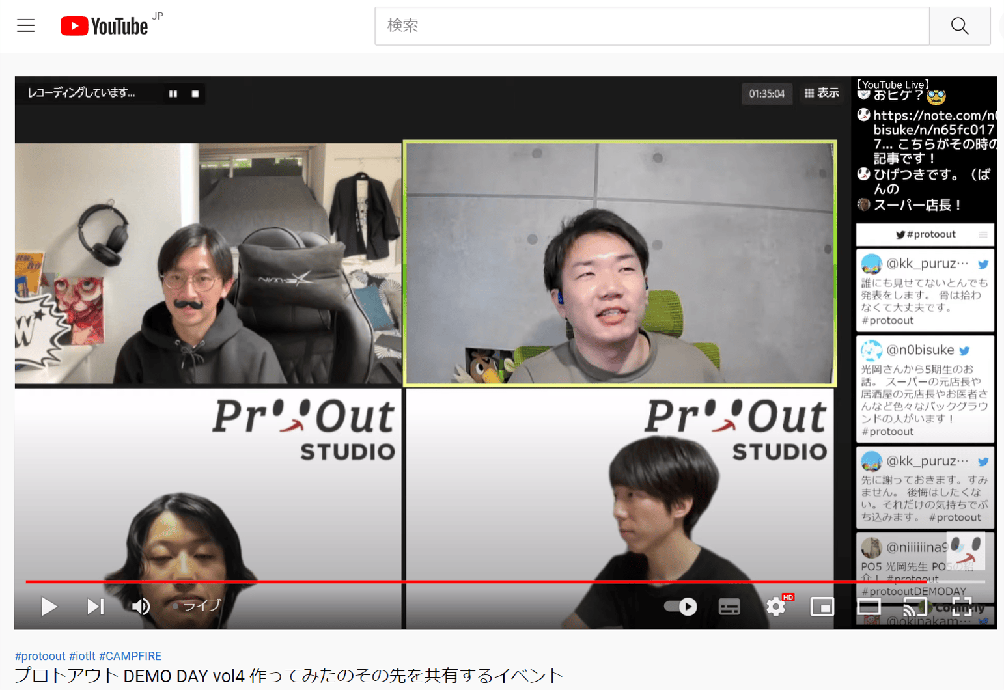Jump to live with ライブ button
1004x690 pixels.
point(197,606)
